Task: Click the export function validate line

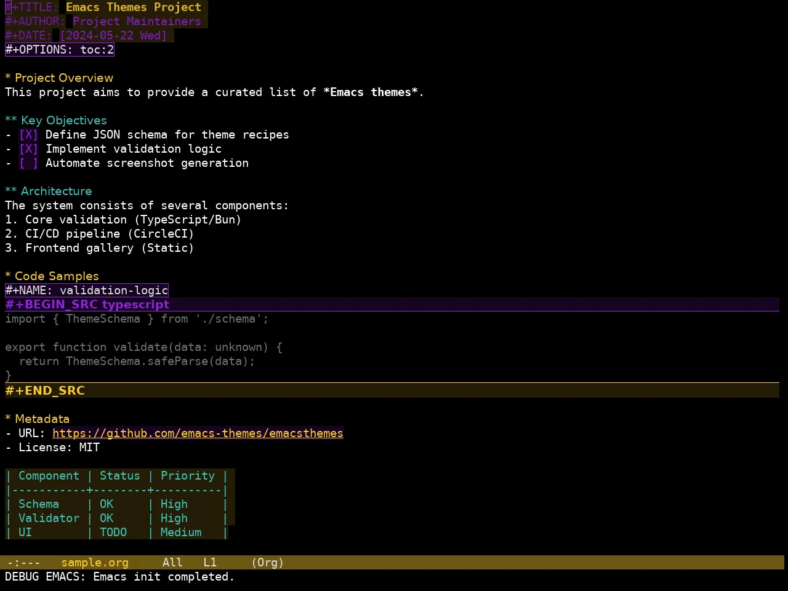Action: (143, 347)
